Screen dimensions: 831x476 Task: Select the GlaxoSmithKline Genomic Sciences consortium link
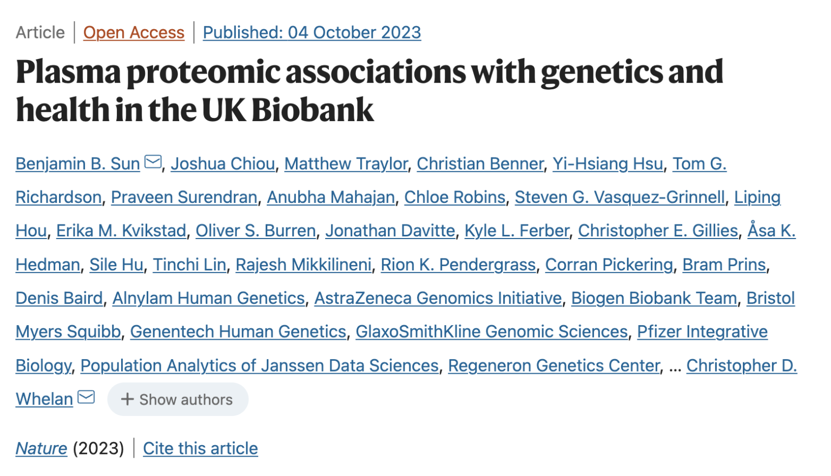click(x=491, y=332)
